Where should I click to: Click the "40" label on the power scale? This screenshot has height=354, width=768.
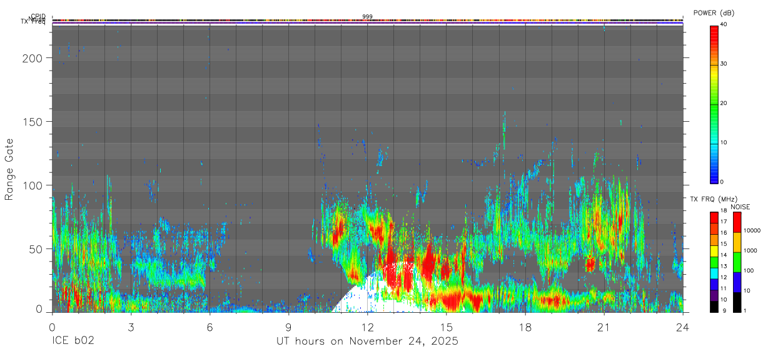point(725,24)
